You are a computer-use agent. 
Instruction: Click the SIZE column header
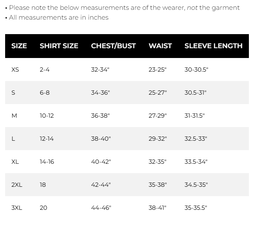pyautogui.click(x=19, y=46)
